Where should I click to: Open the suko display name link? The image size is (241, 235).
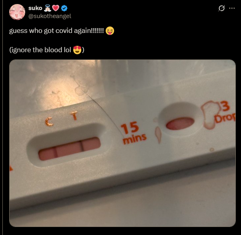coord(35,8)
